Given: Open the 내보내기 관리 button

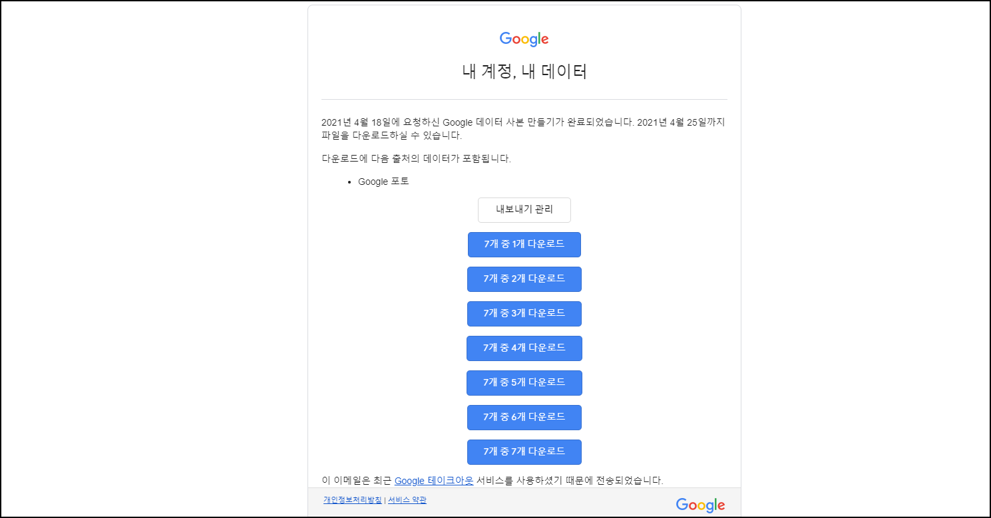Looking at the screenshot, I should pyautogui.click(x=524, y=210).
